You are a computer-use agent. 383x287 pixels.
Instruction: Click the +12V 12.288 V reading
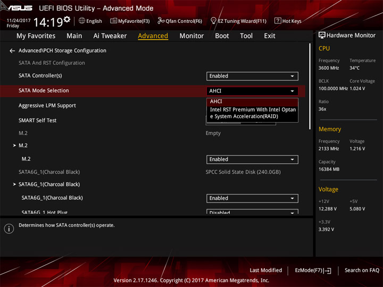coord(328,209)
